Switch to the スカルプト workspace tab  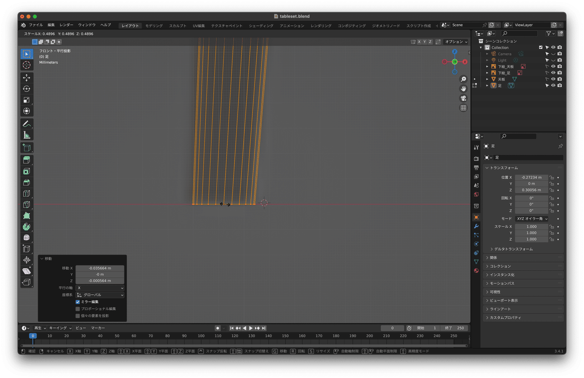178,25
